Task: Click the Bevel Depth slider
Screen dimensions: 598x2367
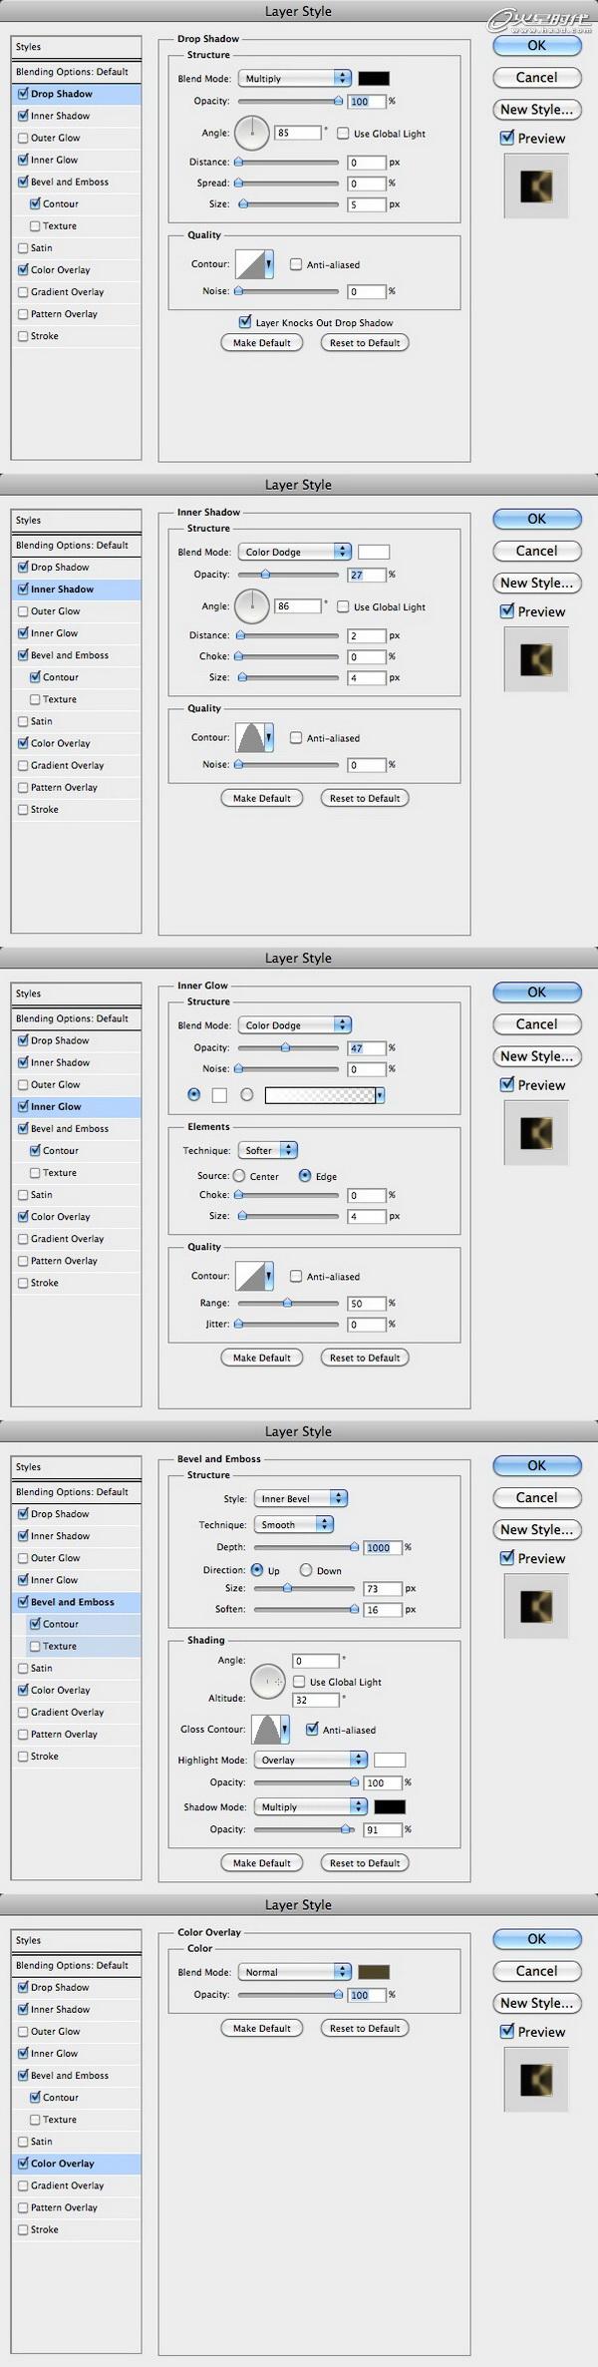Action: [x=305, y=1547]
